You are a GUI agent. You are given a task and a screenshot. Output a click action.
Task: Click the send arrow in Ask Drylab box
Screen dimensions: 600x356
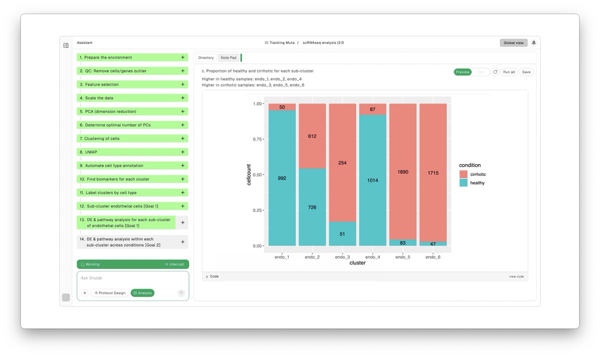pos(181,293)
